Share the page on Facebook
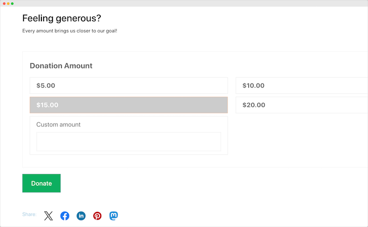Viewport: 368px width, 227px height. pos(65,216)
